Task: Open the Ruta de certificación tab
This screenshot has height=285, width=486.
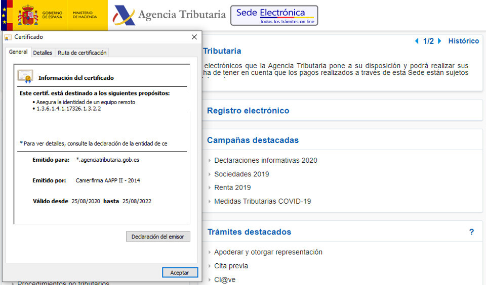Action: pos(82,53)
